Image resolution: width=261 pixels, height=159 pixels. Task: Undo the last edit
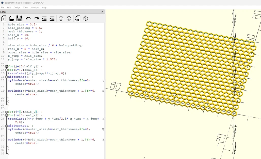tap(28, 19)
